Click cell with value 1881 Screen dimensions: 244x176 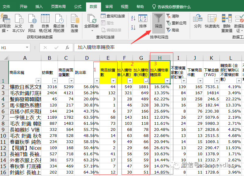141,87
